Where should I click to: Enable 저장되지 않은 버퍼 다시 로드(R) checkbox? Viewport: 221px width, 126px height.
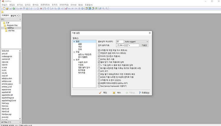click(x=99, y=53)
